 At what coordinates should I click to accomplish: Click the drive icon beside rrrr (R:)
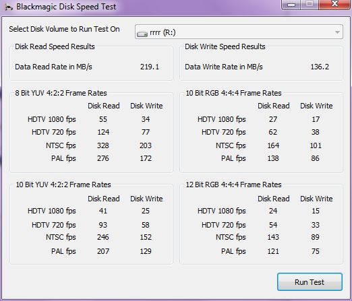point(142,34)
